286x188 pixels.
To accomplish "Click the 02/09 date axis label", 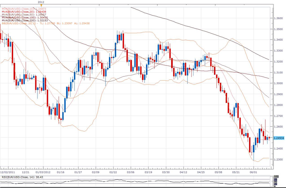I will tap(95, 172).
